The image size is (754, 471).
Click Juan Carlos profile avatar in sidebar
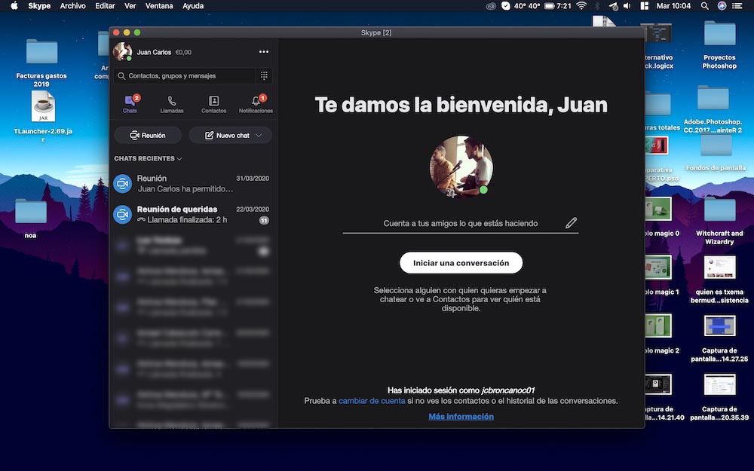coord(122,52)
